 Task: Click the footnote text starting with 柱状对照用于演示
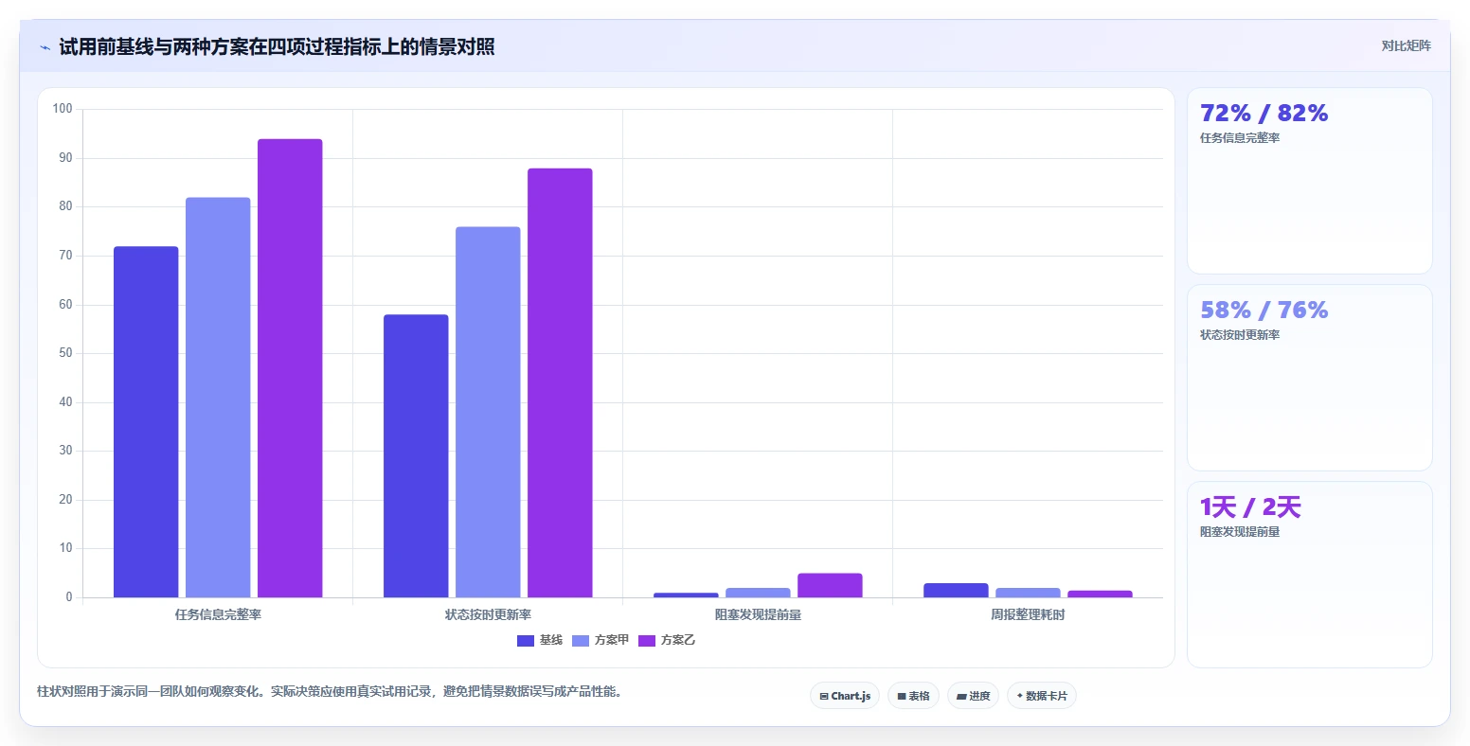[x=330, y=692]
